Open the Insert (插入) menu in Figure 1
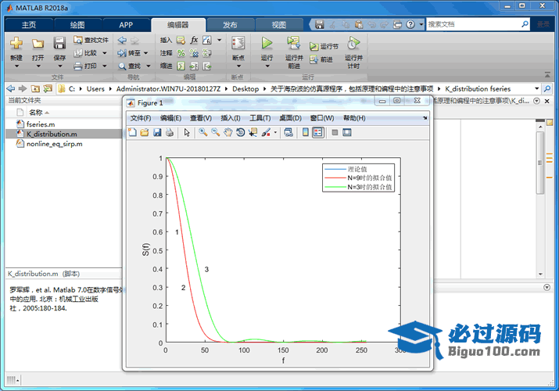Viewport: 559px width, 391px height. point(231,118)
